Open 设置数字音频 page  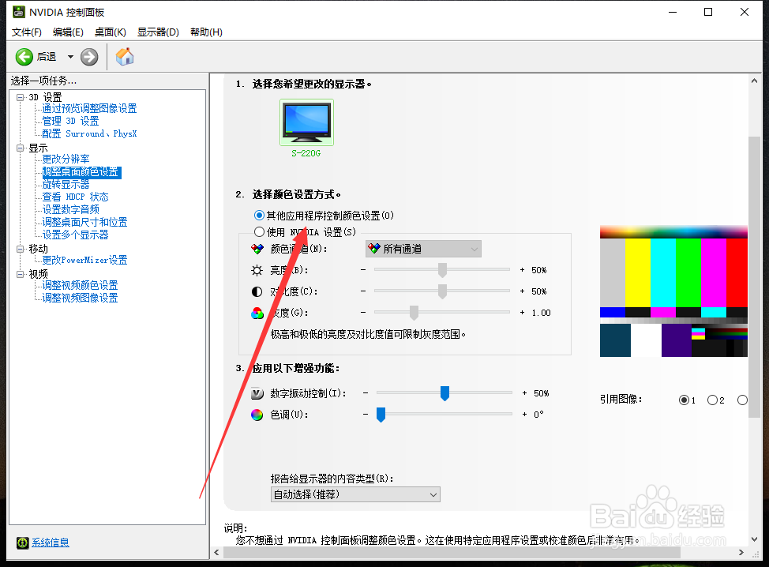pos(70,209)
